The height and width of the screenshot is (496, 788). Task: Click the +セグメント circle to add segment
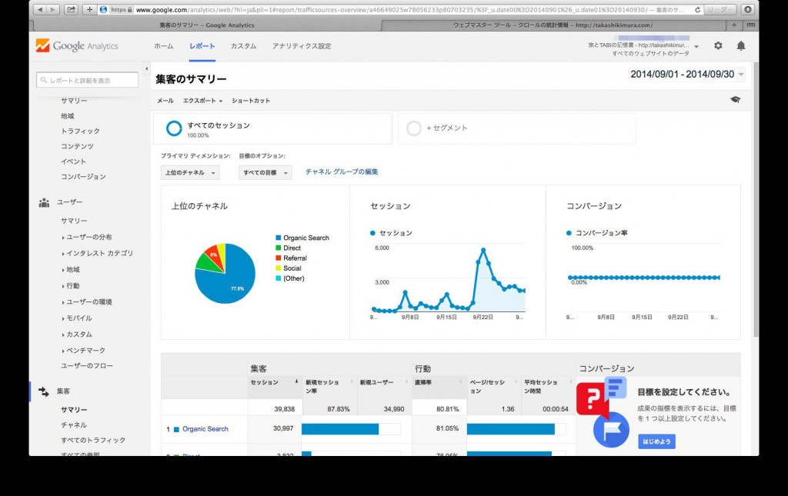413,128
